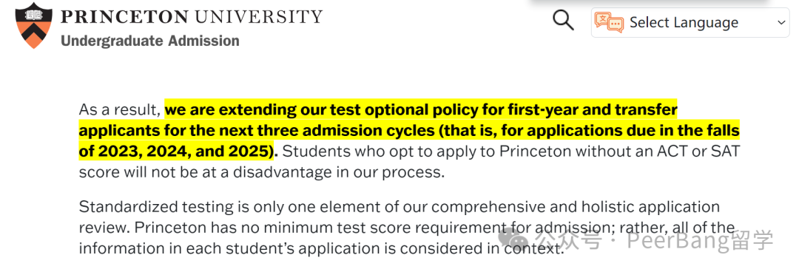Click the Princeton shield logo
The width and height of the screenshot is (799, 272).
(x=33, y=25)
